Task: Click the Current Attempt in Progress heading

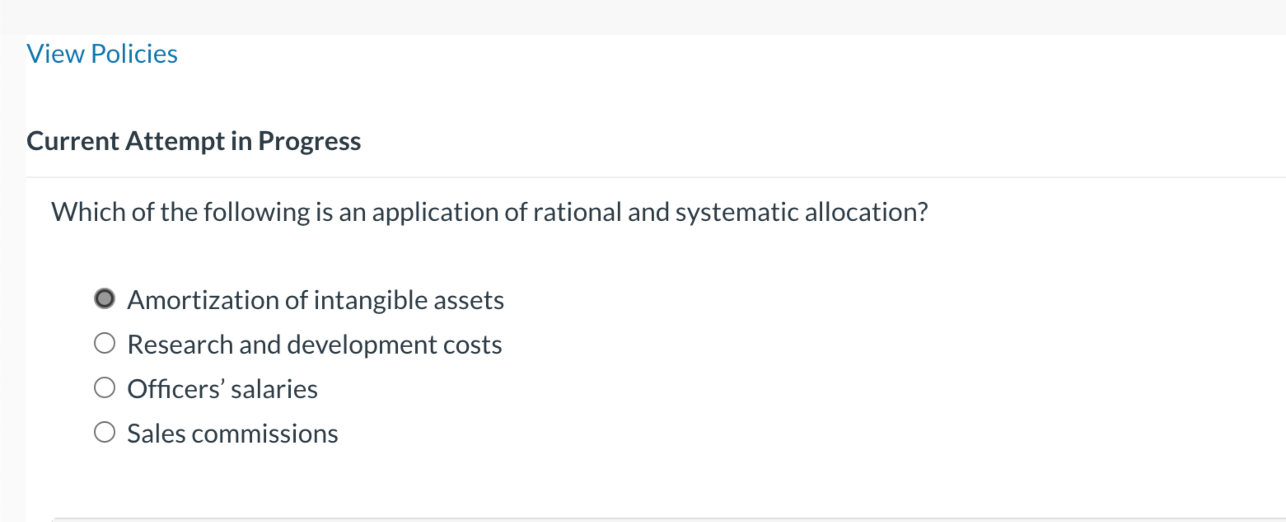Action: coord(194,141)
